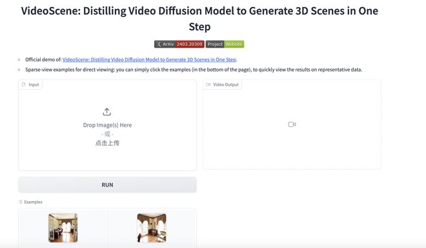Select the first example room thumbnail
The image size is (426, 248).
click(63, 227)
